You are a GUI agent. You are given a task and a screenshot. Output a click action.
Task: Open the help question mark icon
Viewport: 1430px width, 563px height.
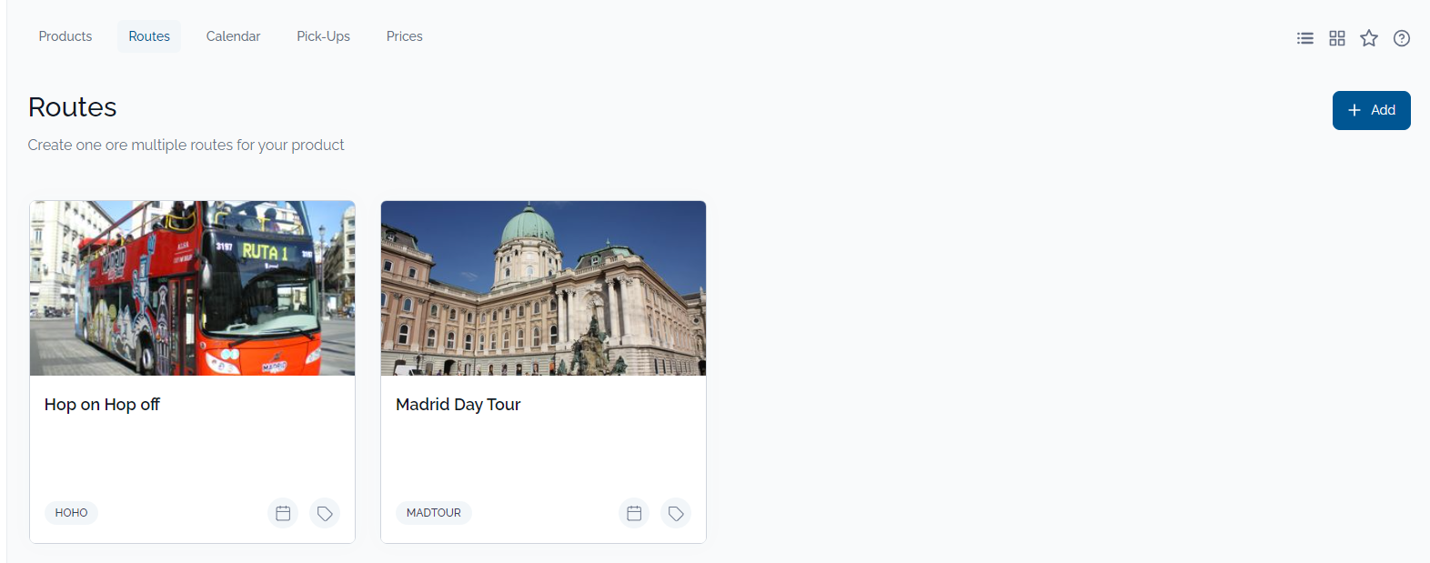click(1402, 38)
